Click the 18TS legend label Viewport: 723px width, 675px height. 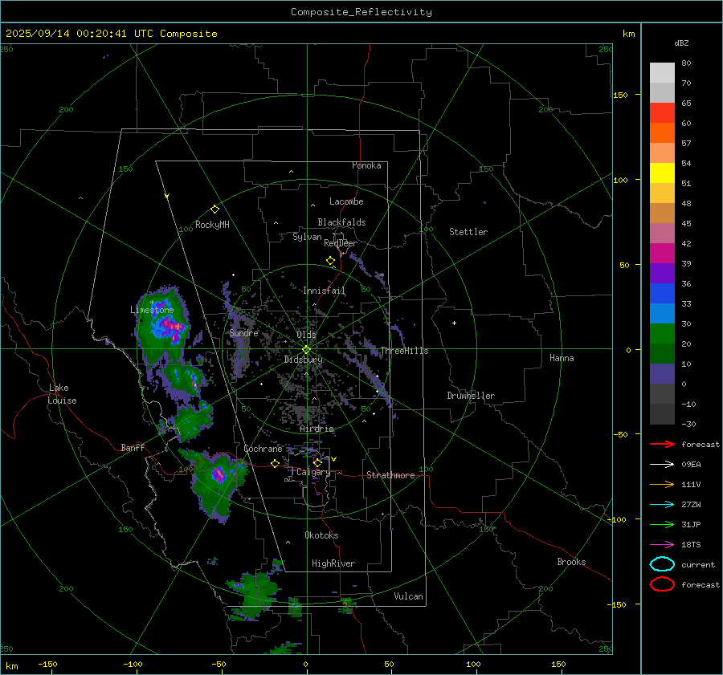pyautogui.click(x=691, y=545)
